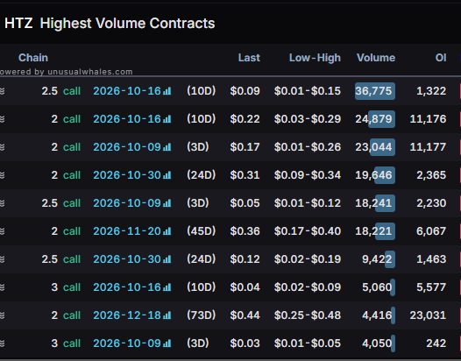The height and width of the screenshot is (361, 461).
Task: Open chart icon for 2026-12-18 contract
Action: tap(167, 315)
